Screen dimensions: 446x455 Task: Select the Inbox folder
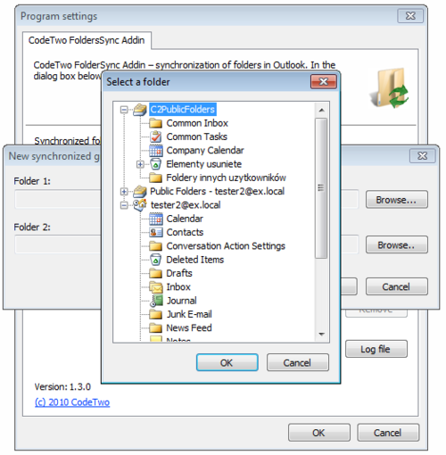pos(178,287)
